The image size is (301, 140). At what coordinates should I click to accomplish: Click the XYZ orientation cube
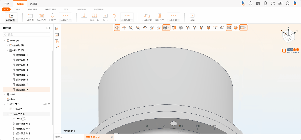click(289, 36)
